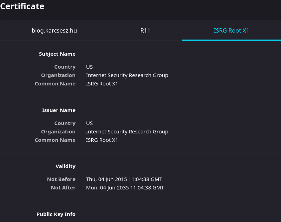Select the issuer Common Name value ISRG Root X1
281x222 pixels.
tap(102, 140)
